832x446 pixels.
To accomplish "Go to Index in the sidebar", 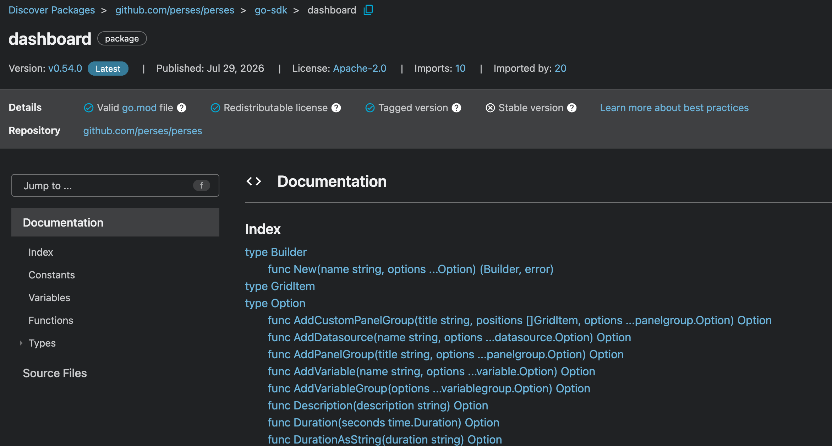I will 41,252.
